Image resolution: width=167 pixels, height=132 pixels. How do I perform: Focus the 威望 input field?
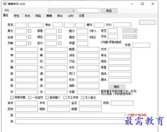90,109
